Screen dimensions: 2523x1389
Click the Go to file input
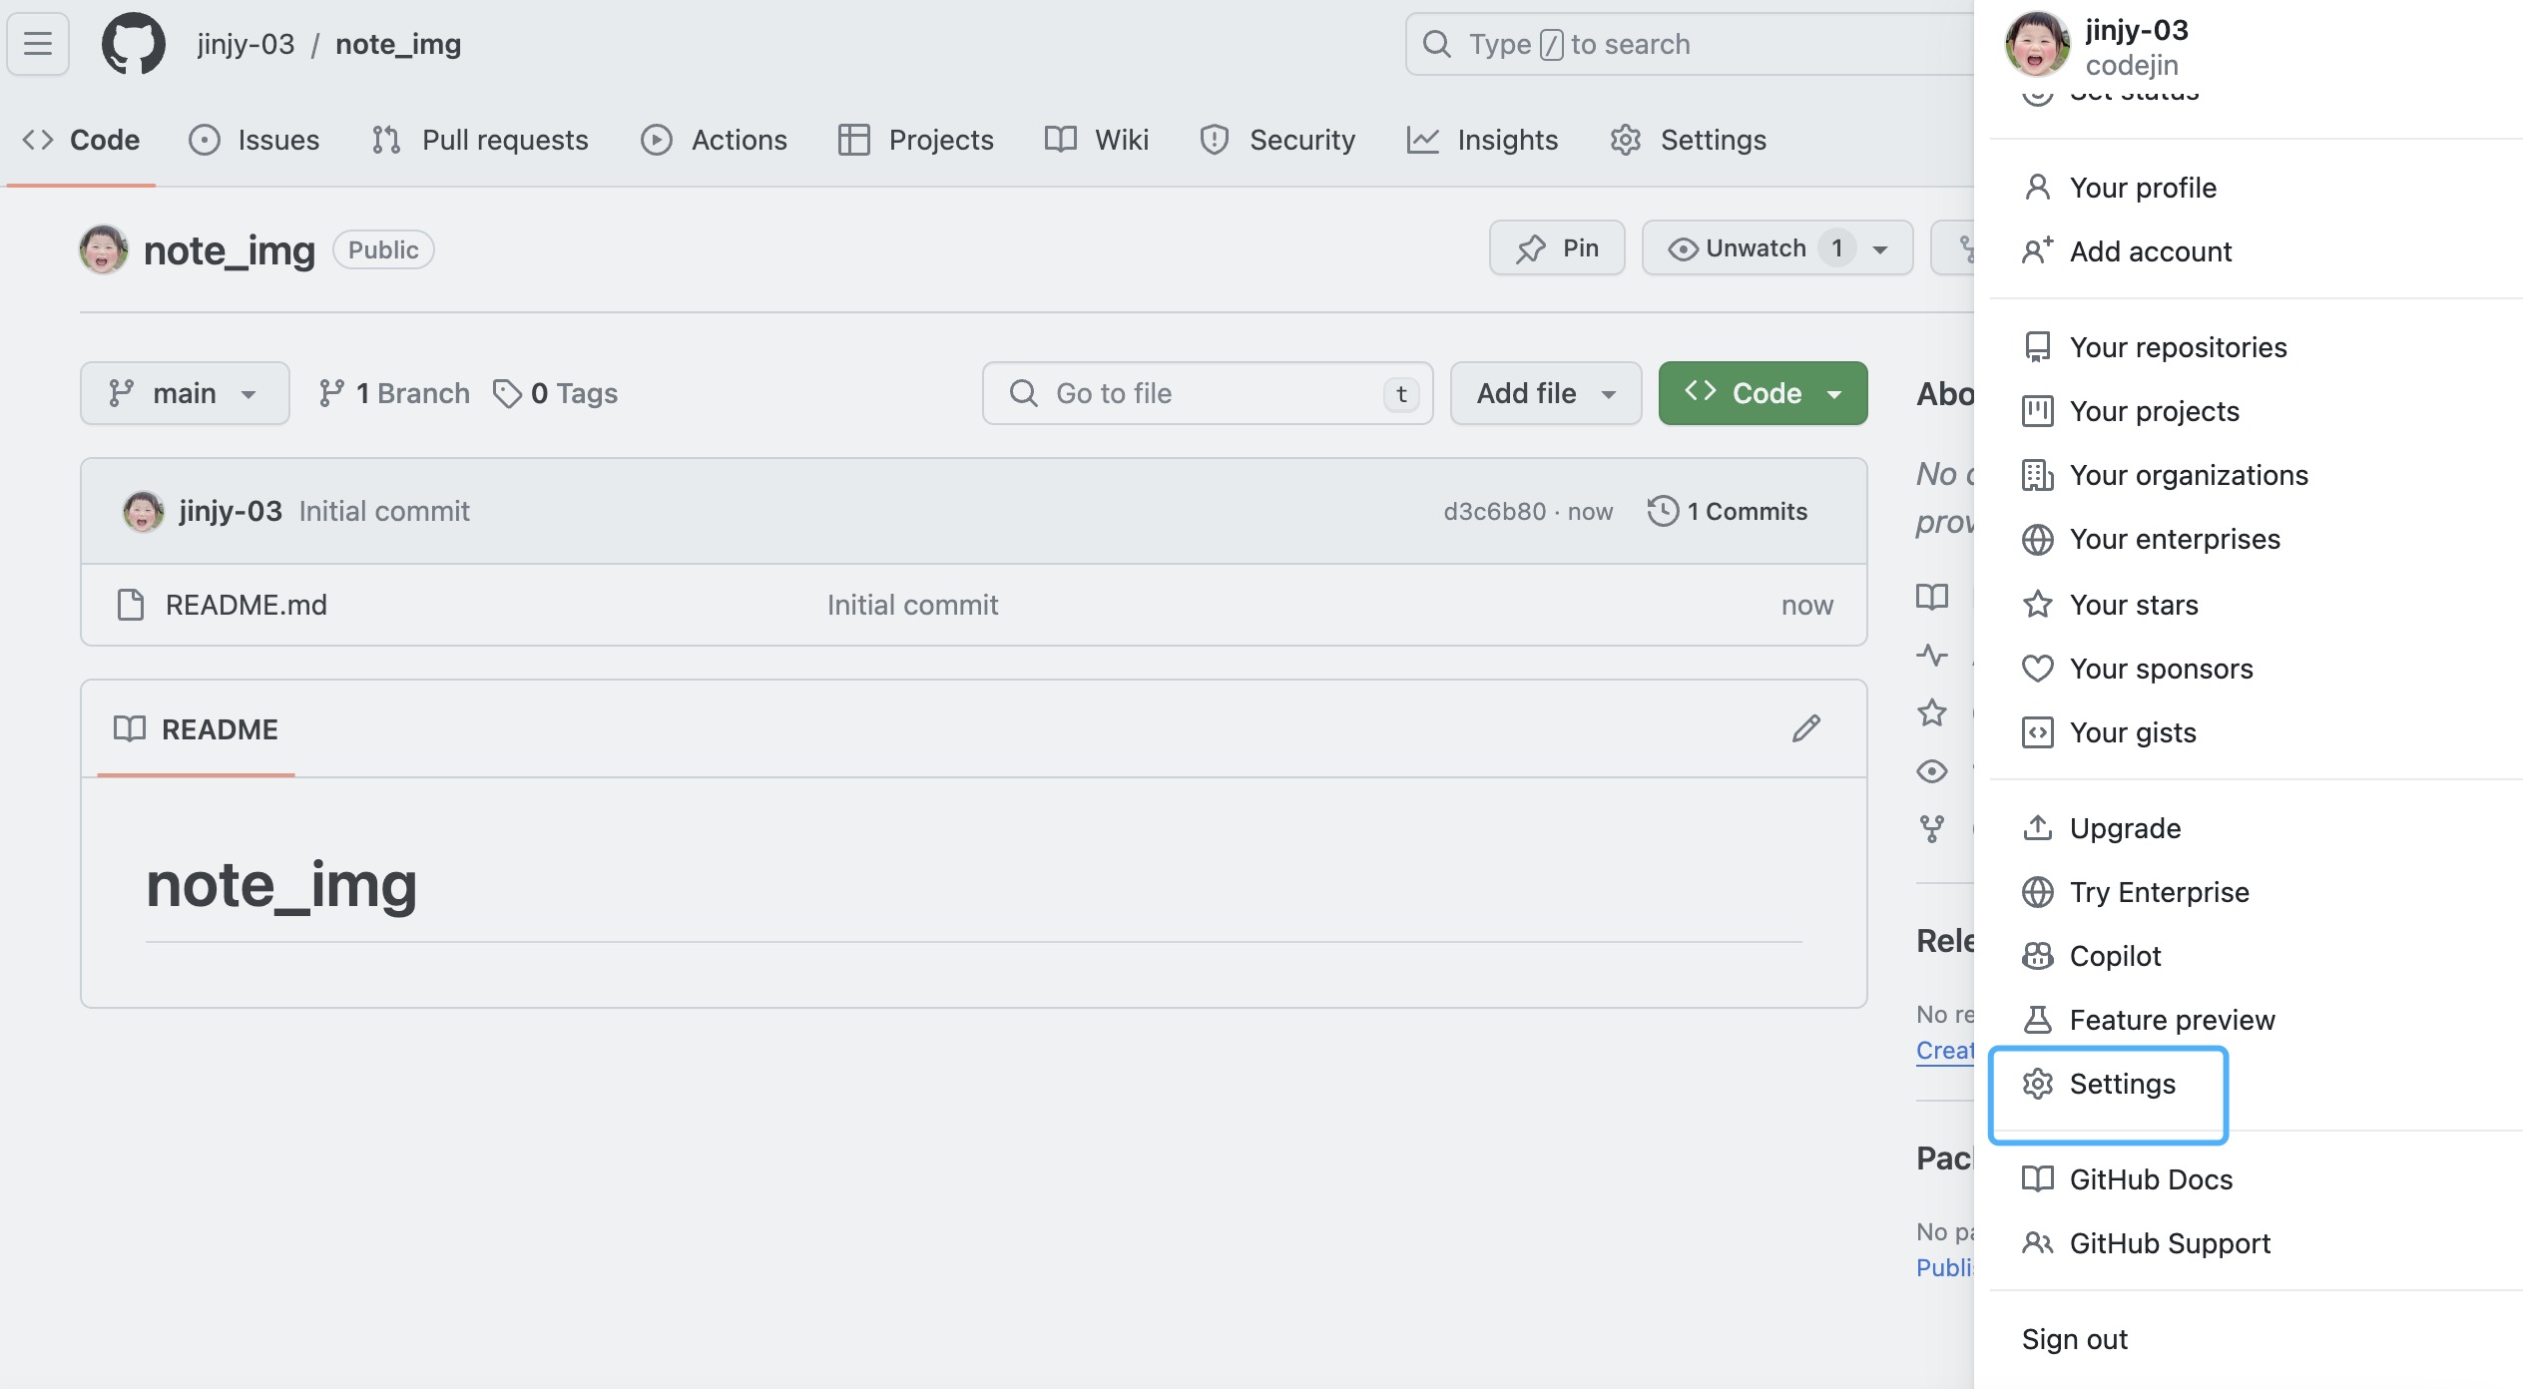tap(1198, 393)
